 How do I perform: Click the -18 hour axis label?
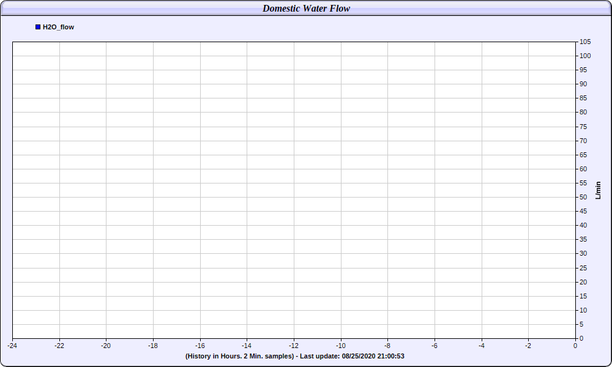[x=153, y=346]
